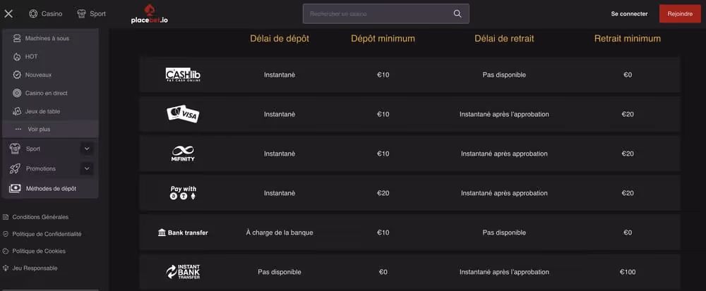706x291 pixels.
Task: Click the magnifying glass search icon
Action: [457, 13]
